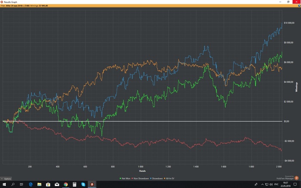Click the 2 000 hands axis tick label

click(279, 167)
